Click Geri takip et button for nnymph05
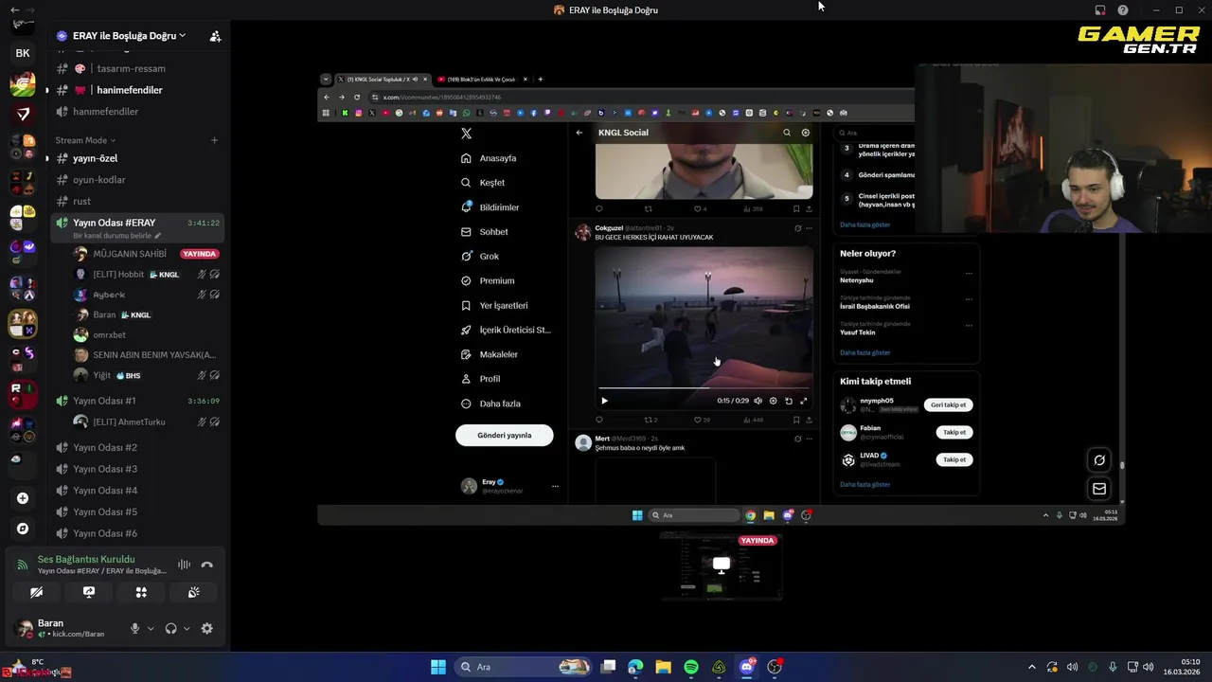 tap(949, 404)
